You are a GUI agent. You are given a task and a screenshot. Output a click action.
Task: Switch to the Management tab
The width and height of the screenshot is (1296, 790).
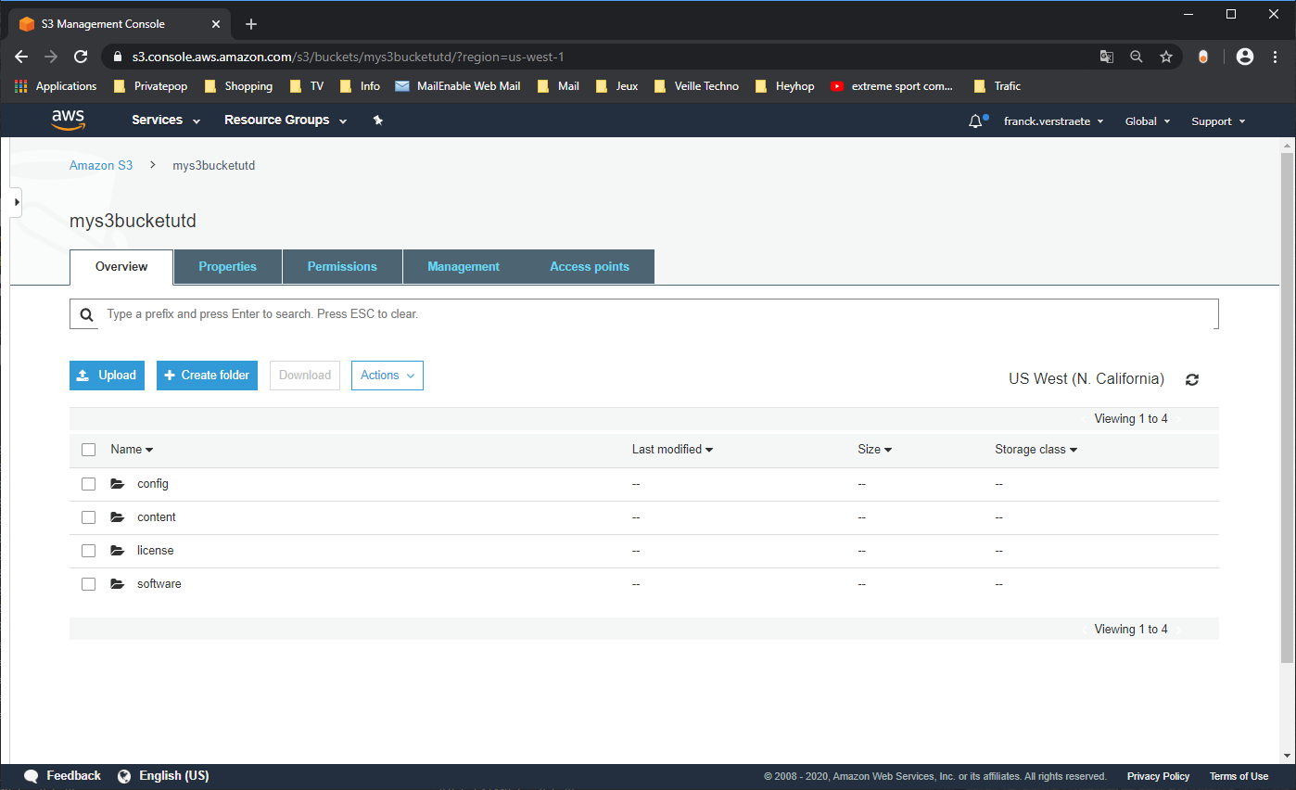[464, 267]
